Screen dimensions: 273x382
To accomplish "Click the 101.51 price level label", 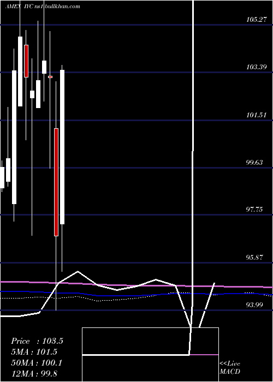I will [x=256, y=115].
